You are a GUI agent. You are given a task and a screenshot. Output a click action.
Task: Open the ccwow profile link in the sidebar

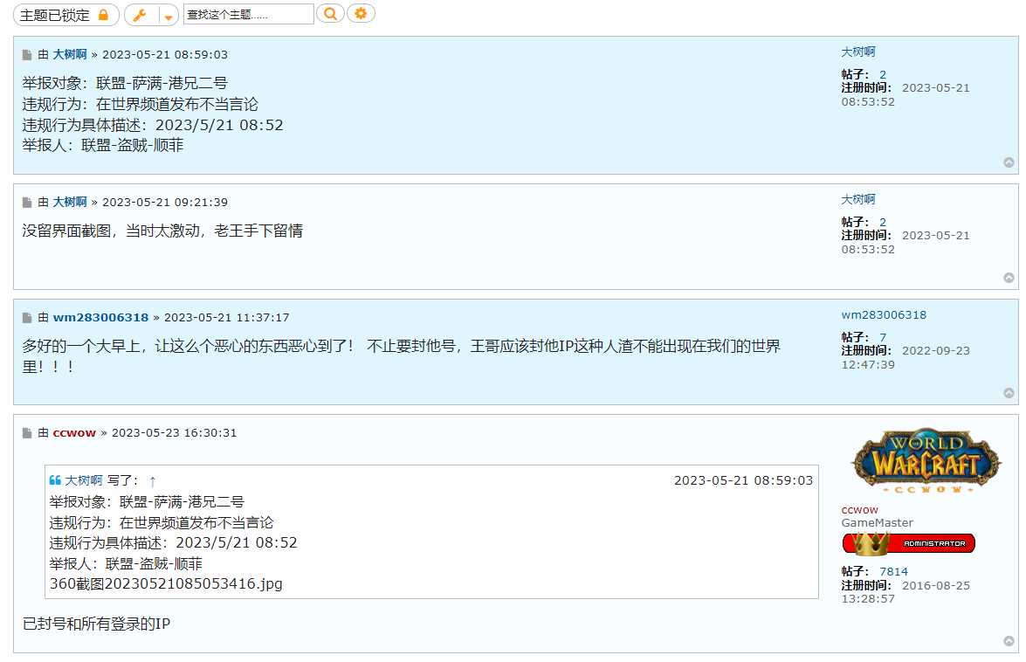860,509
